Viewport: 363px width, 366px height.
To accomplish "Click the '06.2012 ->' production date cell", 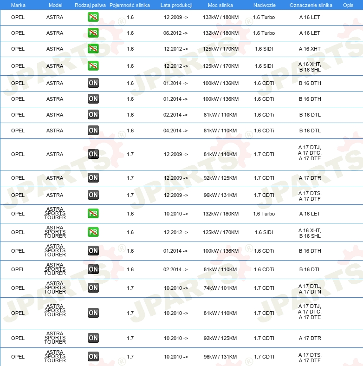I will (175, 33).
